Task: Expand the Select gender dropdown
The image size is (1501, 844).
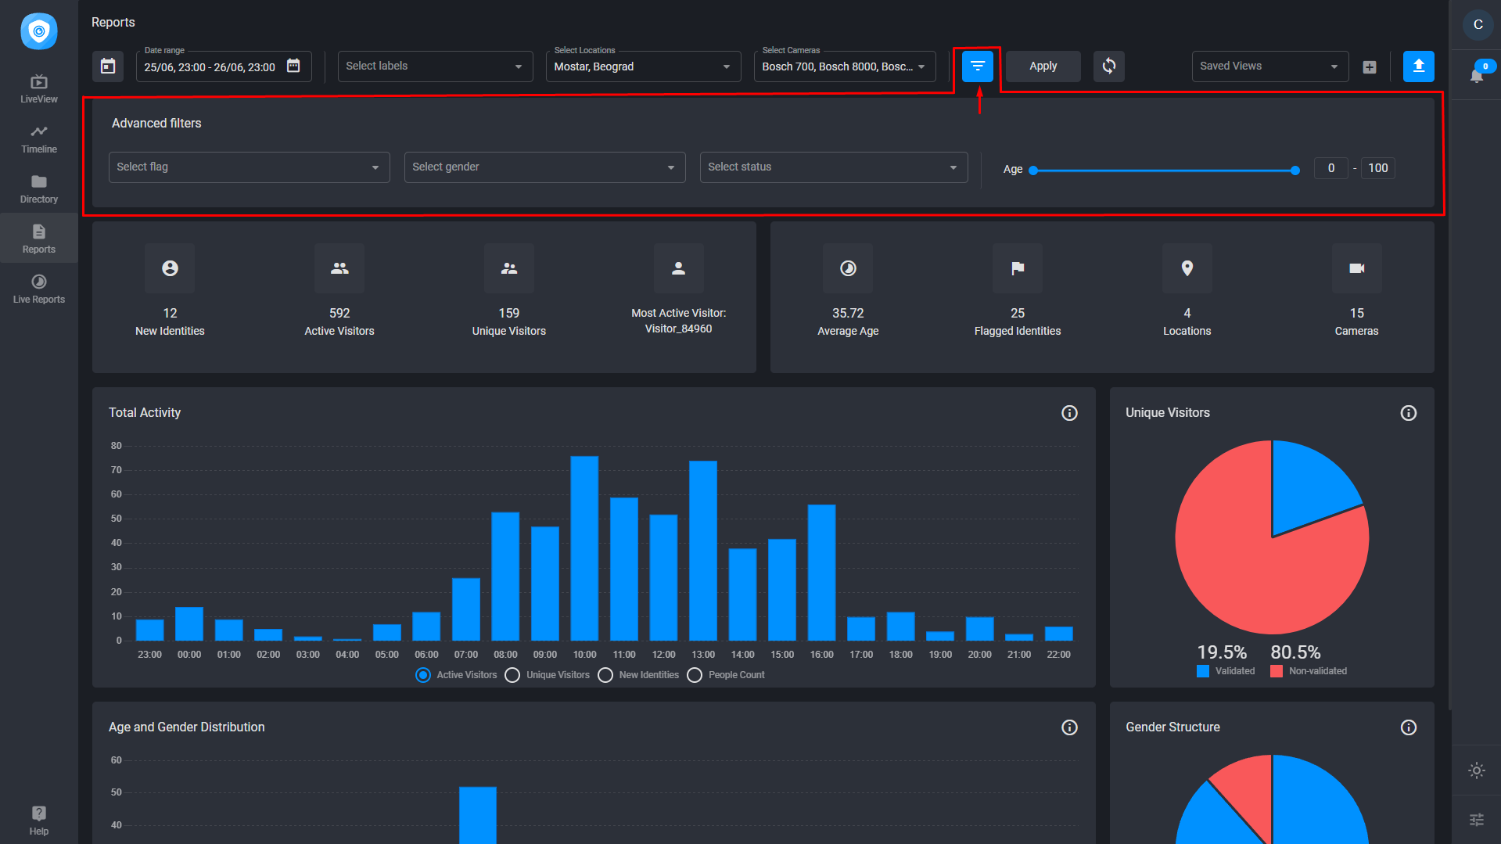Action: 545,167
